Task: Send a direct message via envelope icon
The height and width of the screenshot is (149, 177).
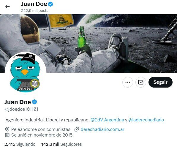Action: (141, 82)
